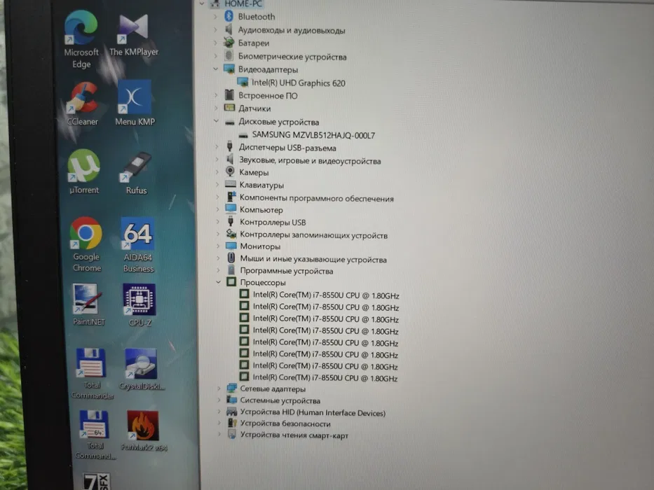
Task: Select the Аудиовходы и аудиовыходы row
Action: point(285,30)
